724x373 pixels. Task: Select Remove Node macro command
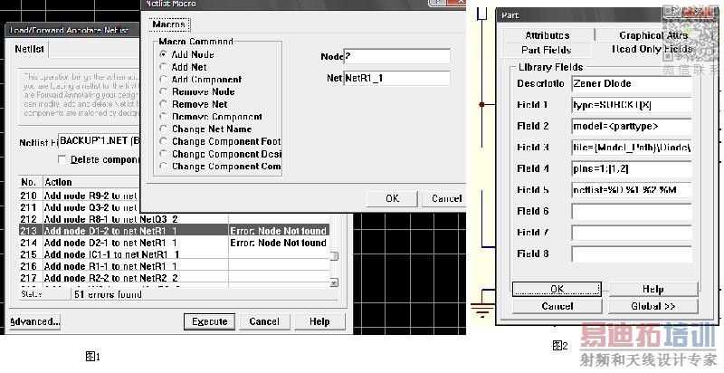point(163,91)
